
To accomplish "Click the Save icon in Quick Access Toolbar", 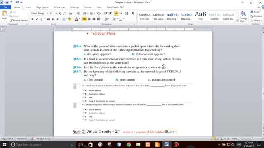I will tap(7, 2).
